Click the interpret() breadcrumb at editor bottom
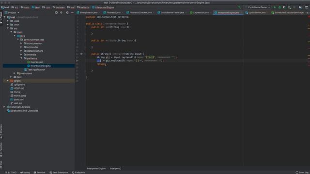 115,169
